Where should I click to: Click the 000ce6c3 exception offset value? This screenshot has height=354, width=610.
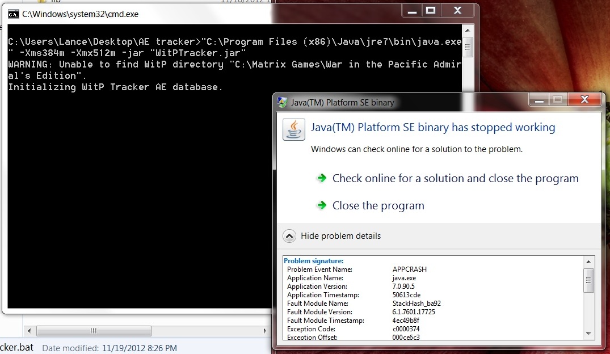coord(406,338)
